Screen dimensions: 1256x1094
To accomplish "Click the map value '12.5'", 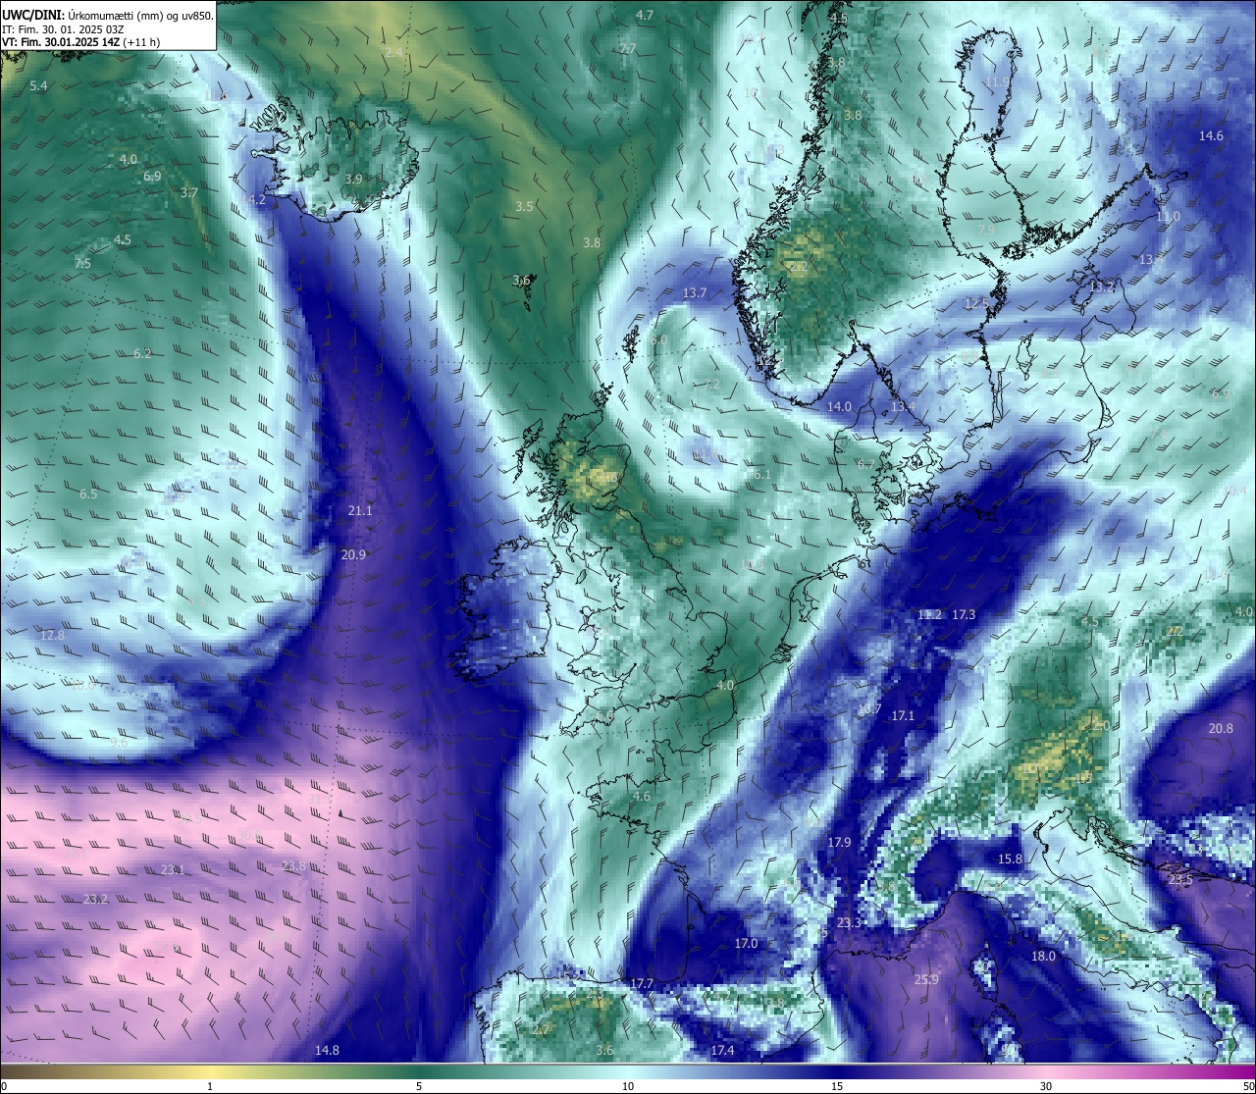I will click(x=976, y=304).
